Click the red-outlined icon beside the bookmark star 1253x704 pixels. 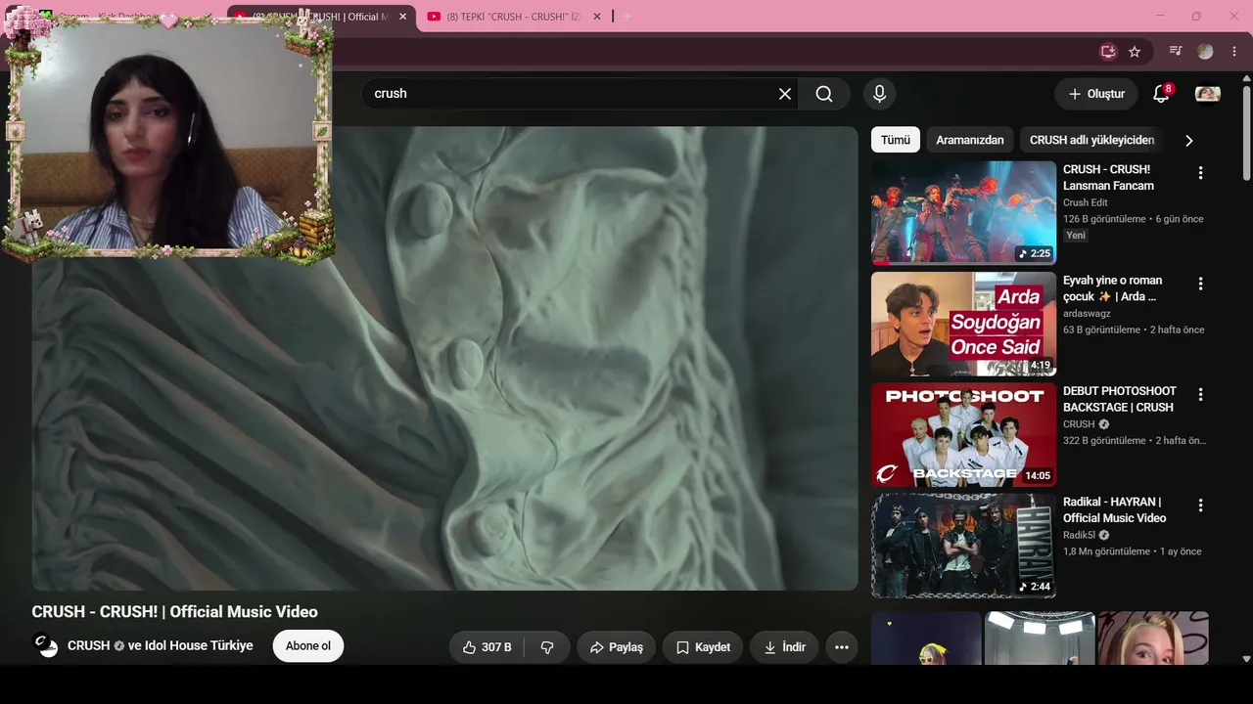coord(1108,52)
